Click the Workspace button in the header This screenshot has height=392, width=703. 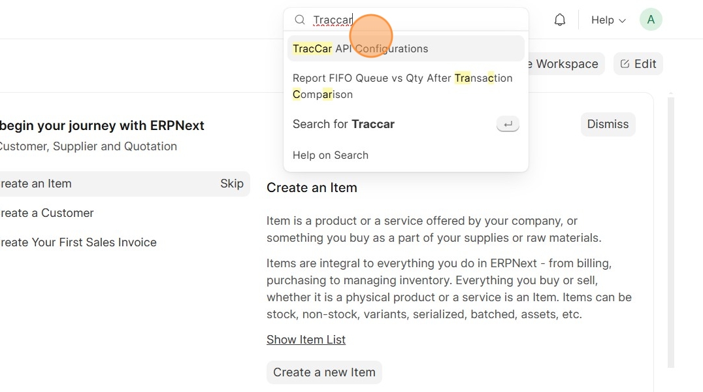[x=566, y=64]
